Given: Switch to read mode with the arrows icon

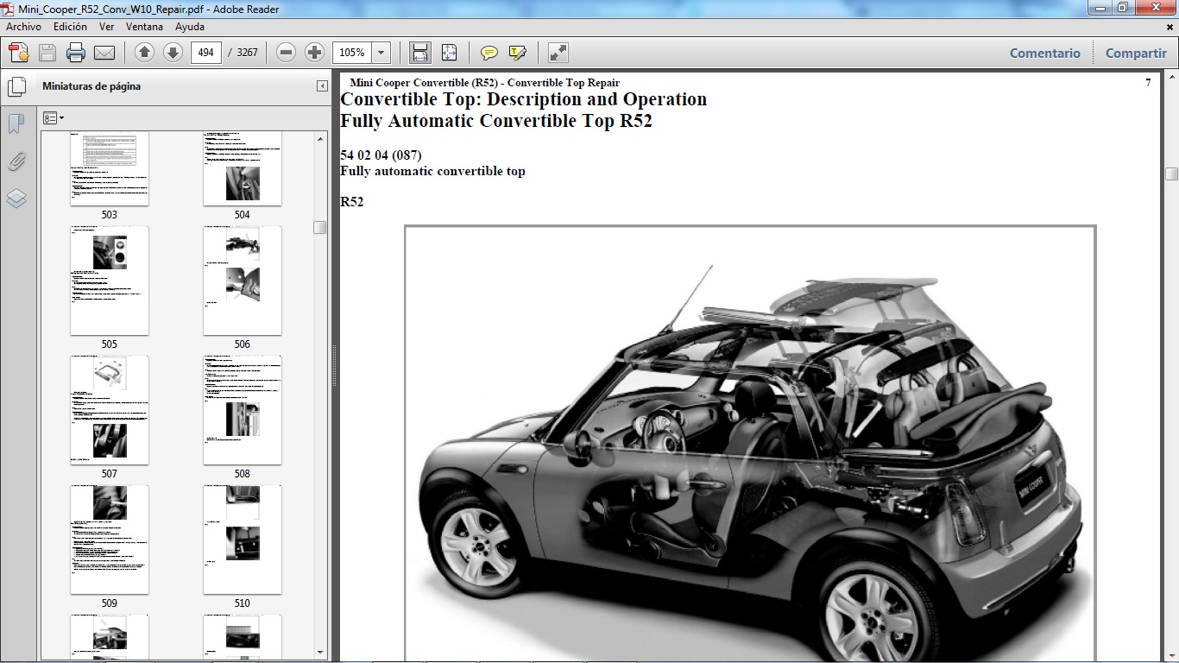Looking at the screenshot, I should tap(558, 53).
